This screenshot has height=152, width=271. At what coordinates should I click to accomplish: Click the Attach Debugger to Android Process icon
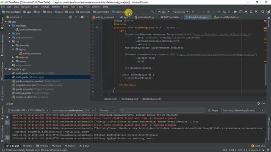(224, 12)
